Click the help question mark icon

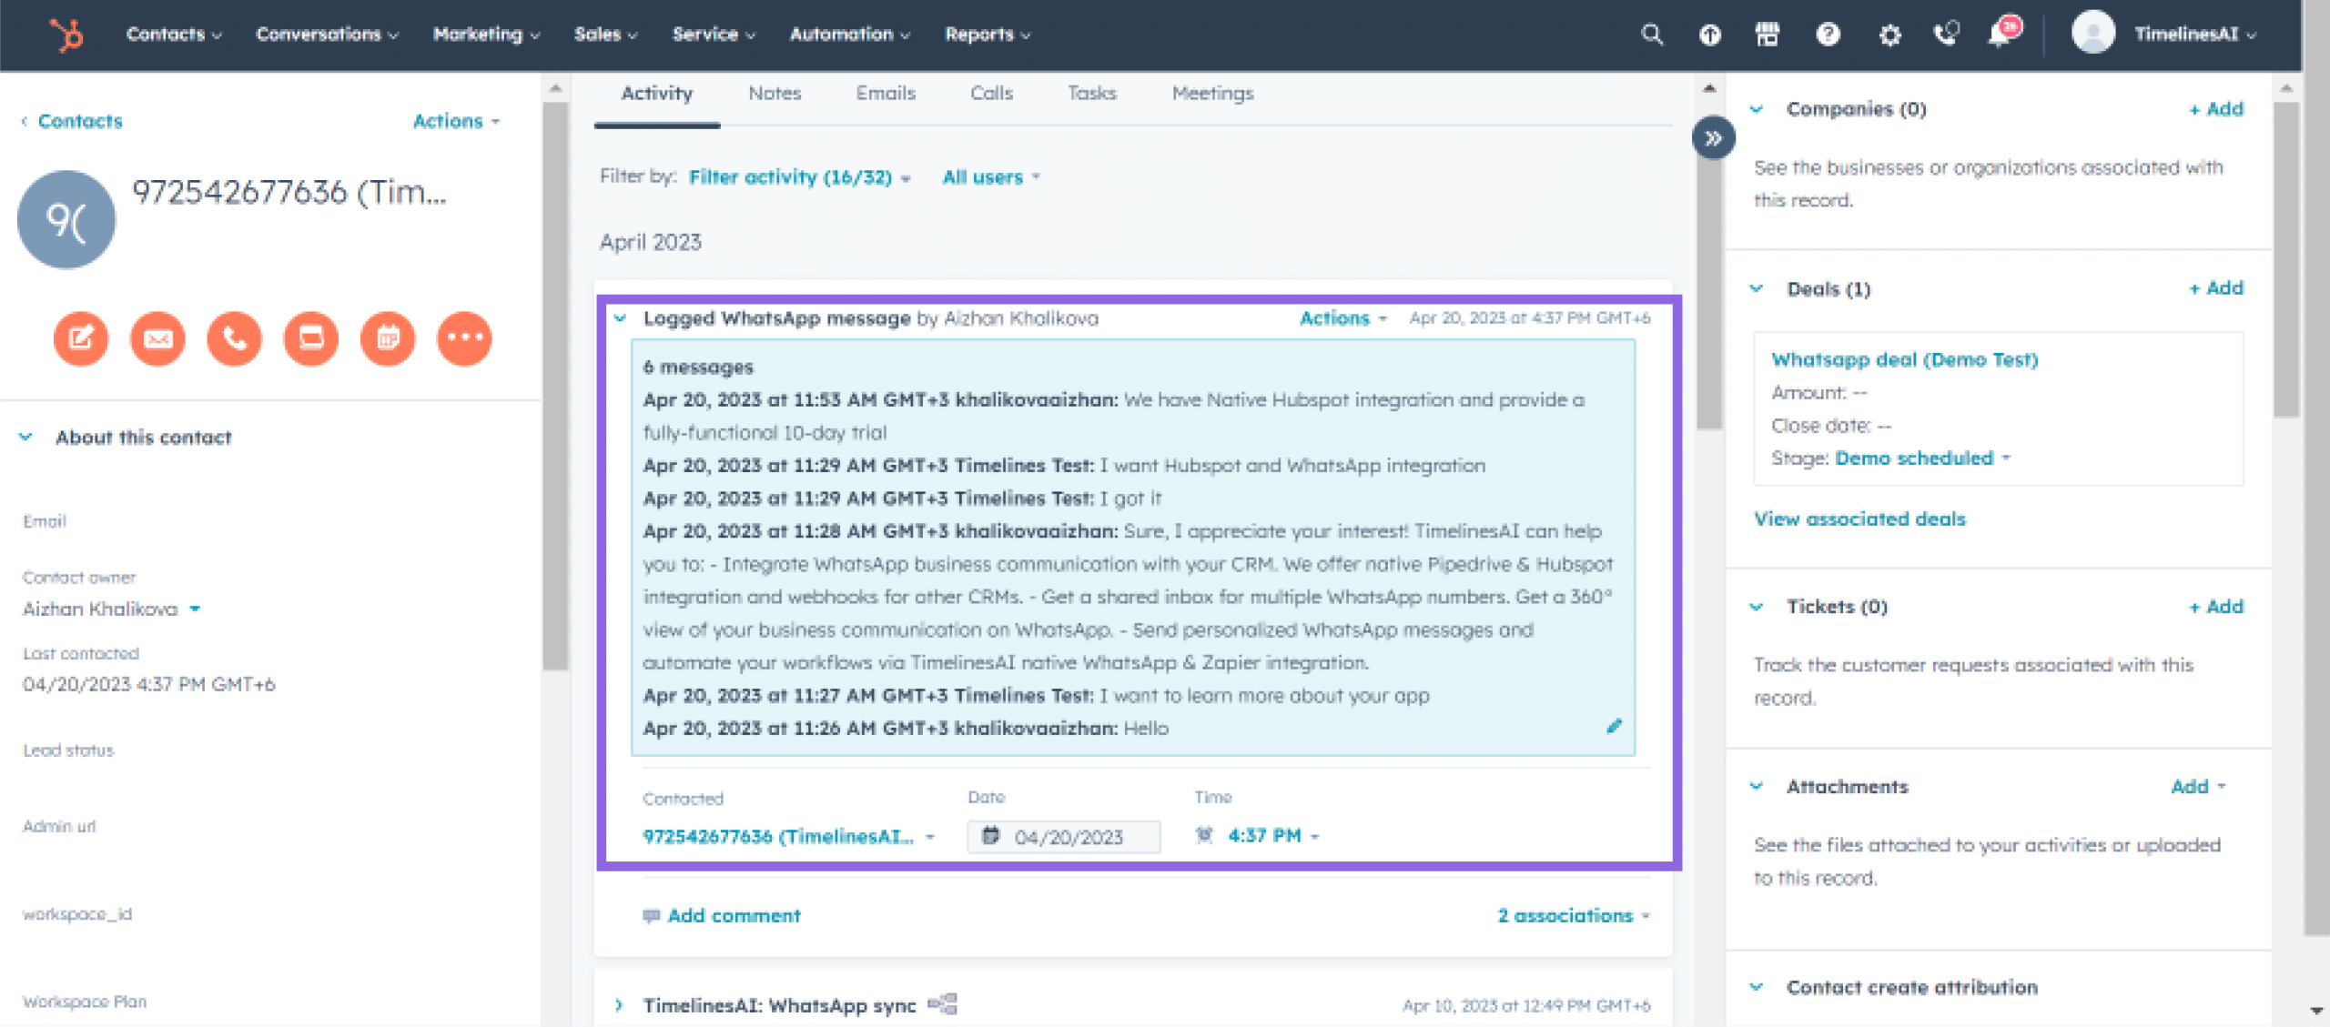pos(1829,35)
